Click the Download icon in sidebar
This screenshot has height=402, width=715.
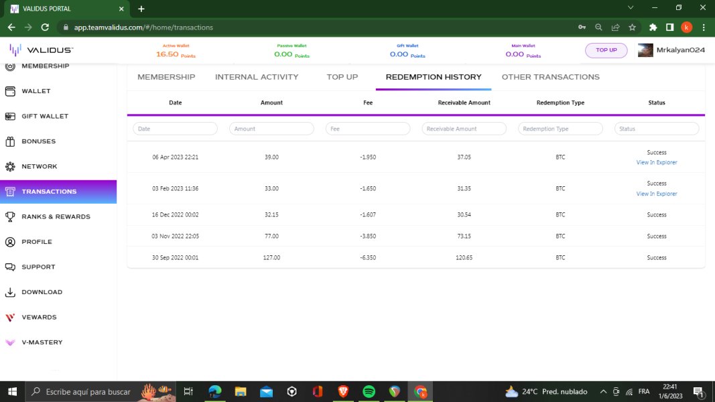[10, 292]
